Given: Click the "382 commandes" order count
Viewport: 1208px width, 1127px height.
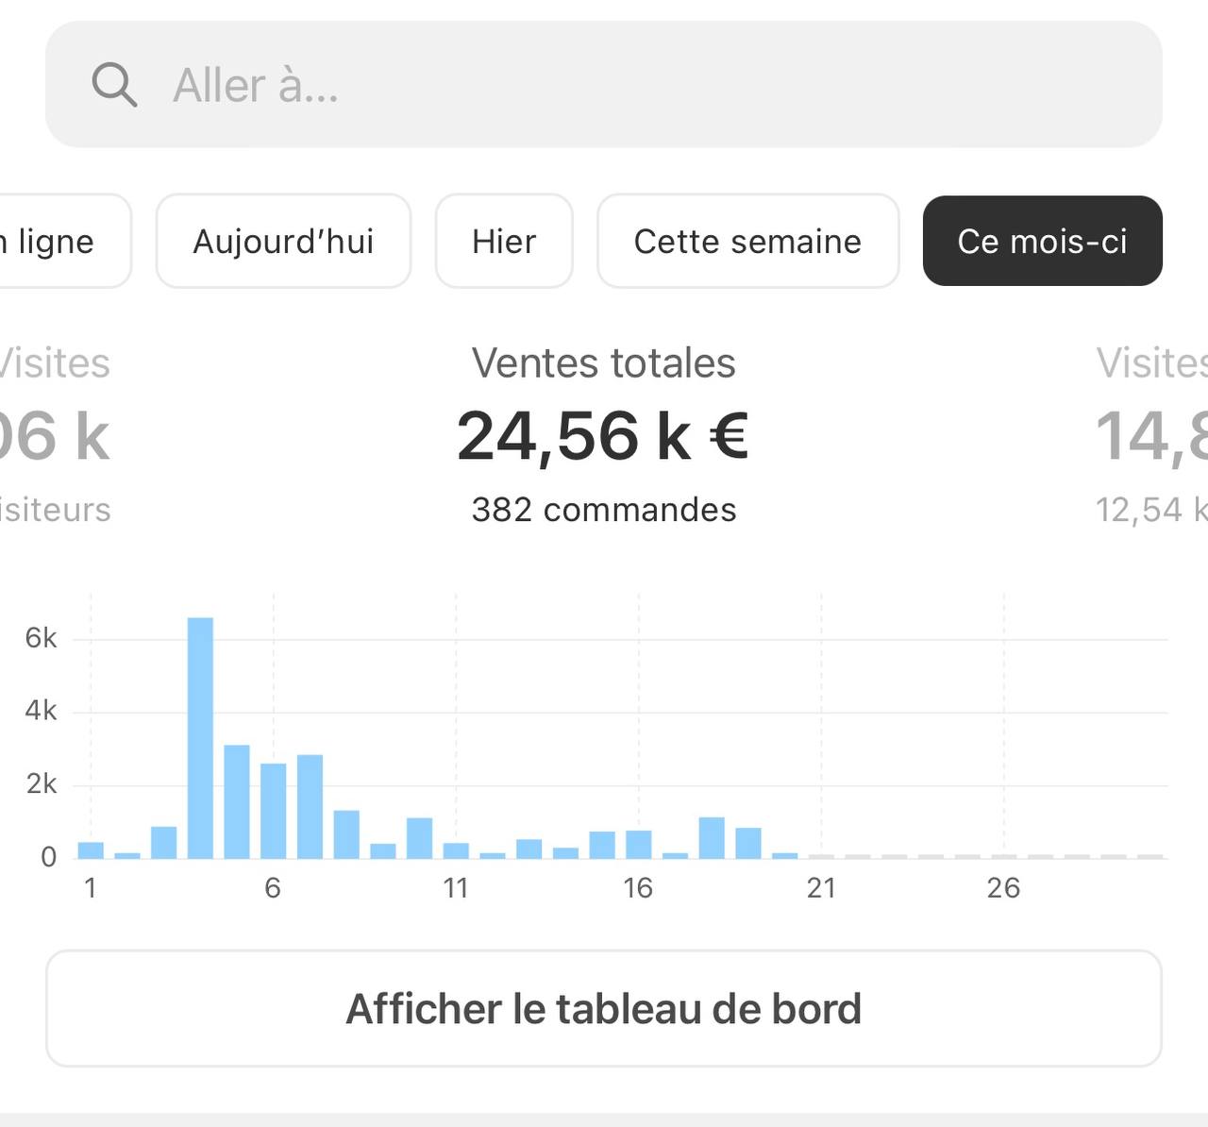Looking at the screenshot, I should 604,510.
